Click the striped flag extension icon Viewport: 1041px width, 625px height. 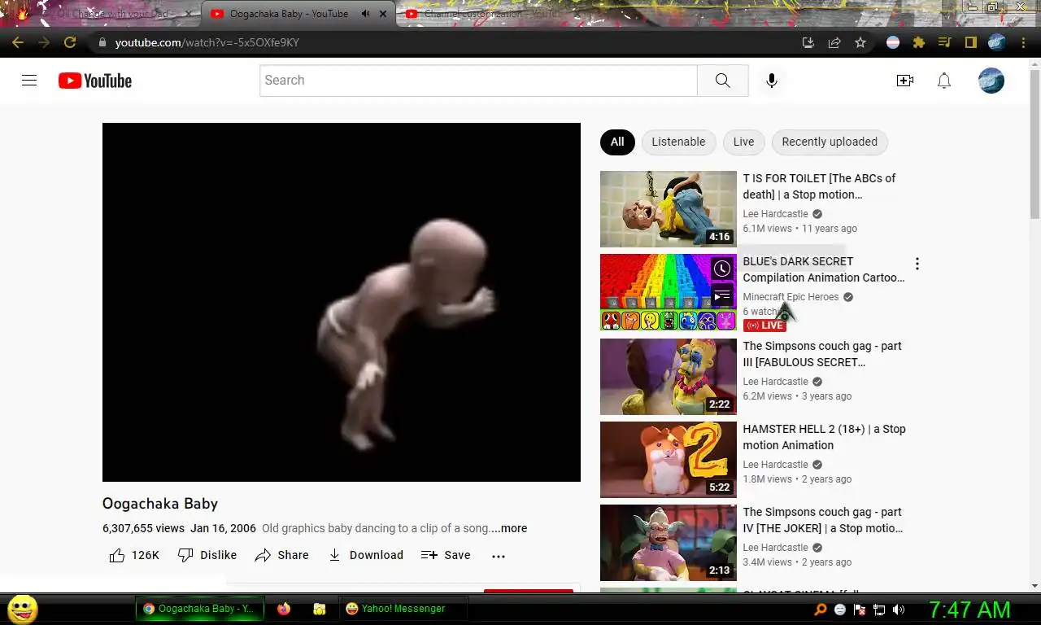pyautogui.click(x=893, y=42)
